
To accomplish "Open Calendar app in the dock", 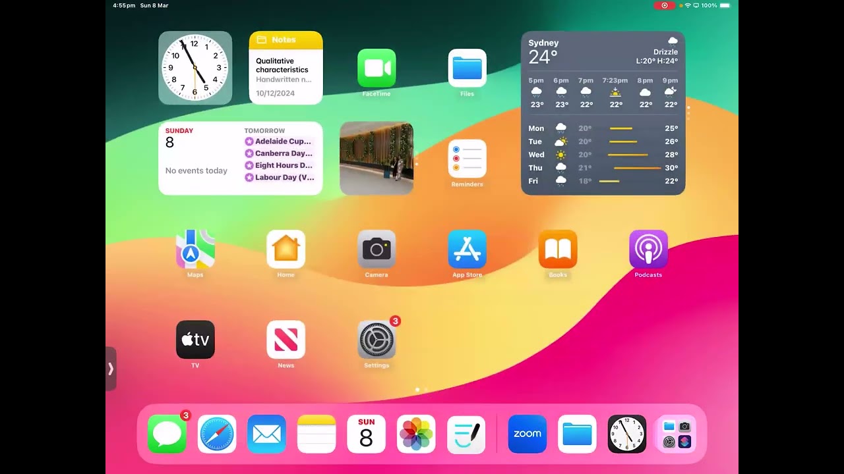I will click(x=367, y=434).
